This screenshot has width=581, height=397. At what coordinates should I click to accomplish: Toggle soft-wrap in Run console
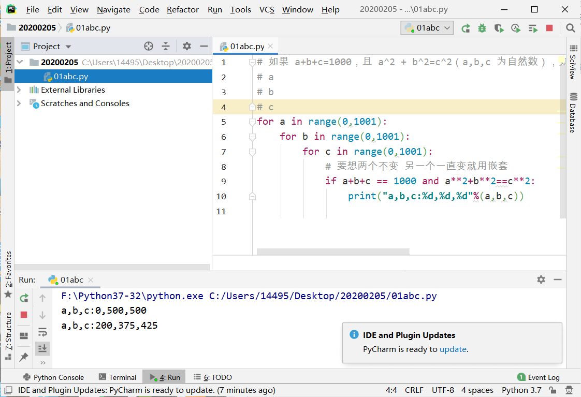coord(42,332)
